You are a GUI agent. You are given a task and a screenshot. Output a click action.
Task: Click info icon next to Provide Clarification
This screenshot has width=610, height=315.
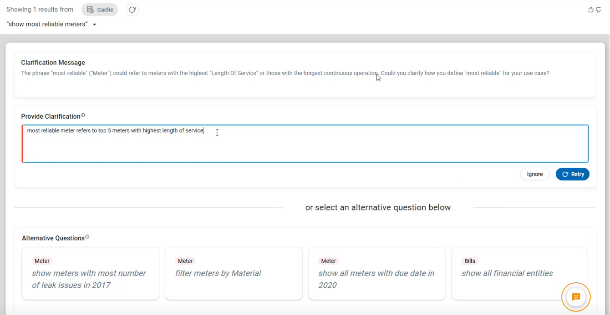pyautogui.click(x=83, y=115)
